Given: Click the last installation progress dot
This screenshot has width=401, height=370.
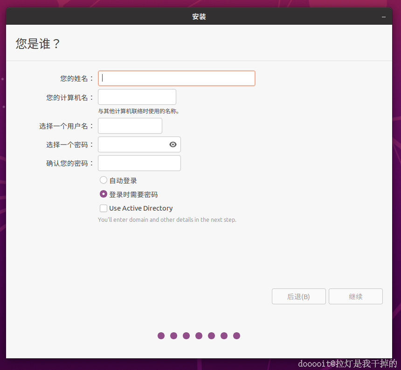Looking at the screenshot, I should tap(236, 336).
